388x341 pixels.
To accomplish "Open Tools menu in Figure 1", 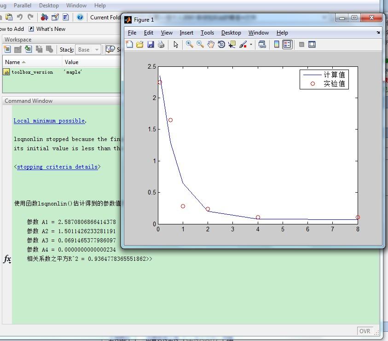I will (x=207, y=33).
